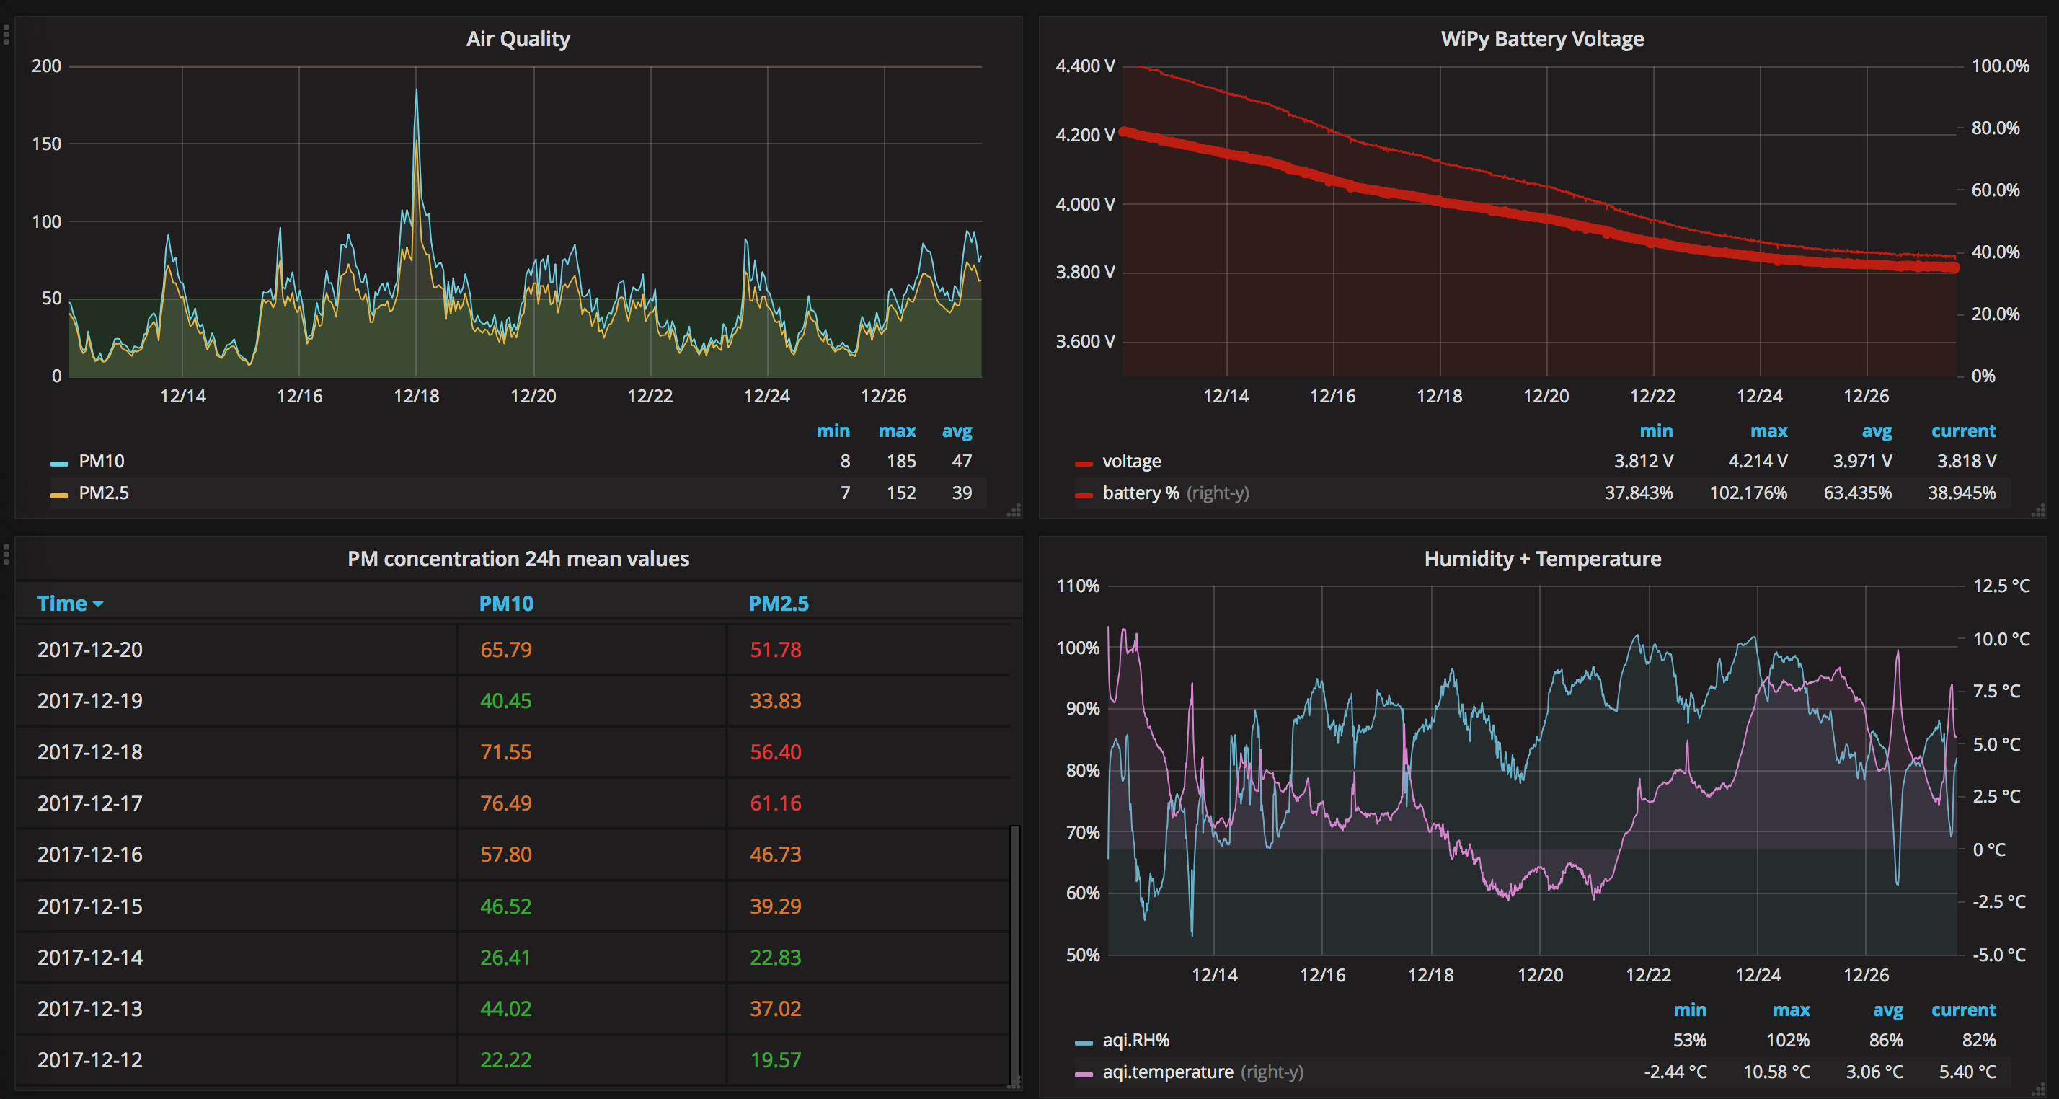Toggle the PM2.5 series in Air Quality legend
The image size is (2059, 1099).
(x=104, y=493)
